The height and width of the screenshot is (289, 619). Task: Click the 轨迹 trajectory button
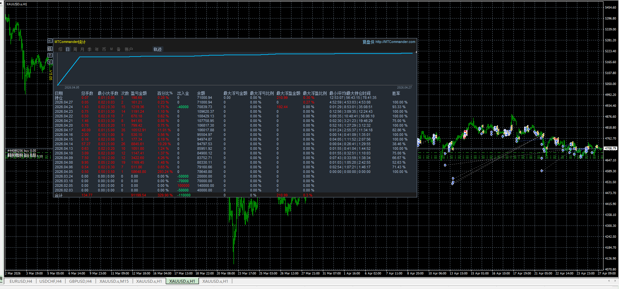click(x=157, y=49)
